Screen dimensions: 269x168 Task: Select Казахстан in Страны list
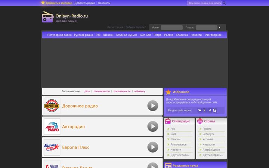pos(209,144)
